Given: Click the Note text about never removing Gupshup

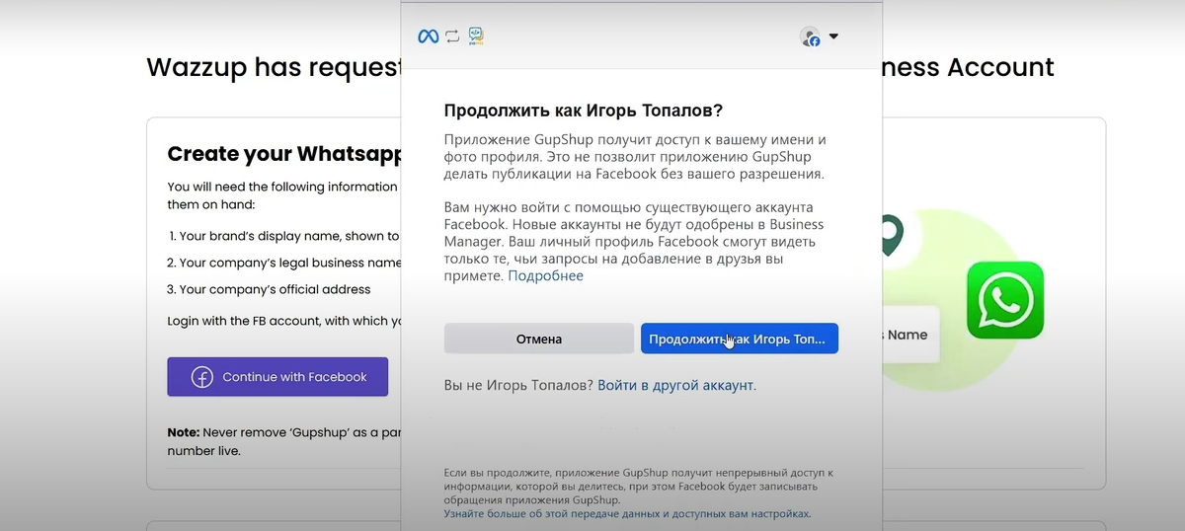Looking at the screenshot, I should [285, 441].
